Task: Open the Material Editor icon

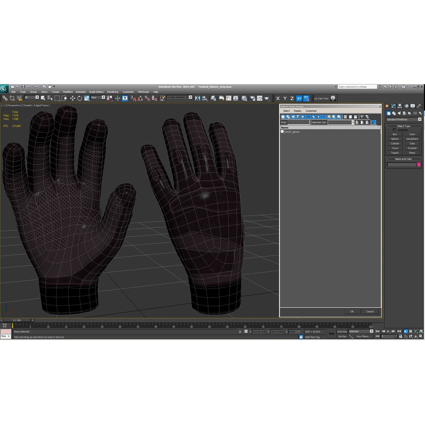Action: tap(244, 98)
